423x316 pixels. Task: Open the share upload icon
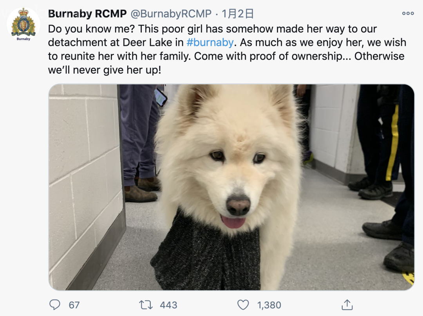(347, 305)
